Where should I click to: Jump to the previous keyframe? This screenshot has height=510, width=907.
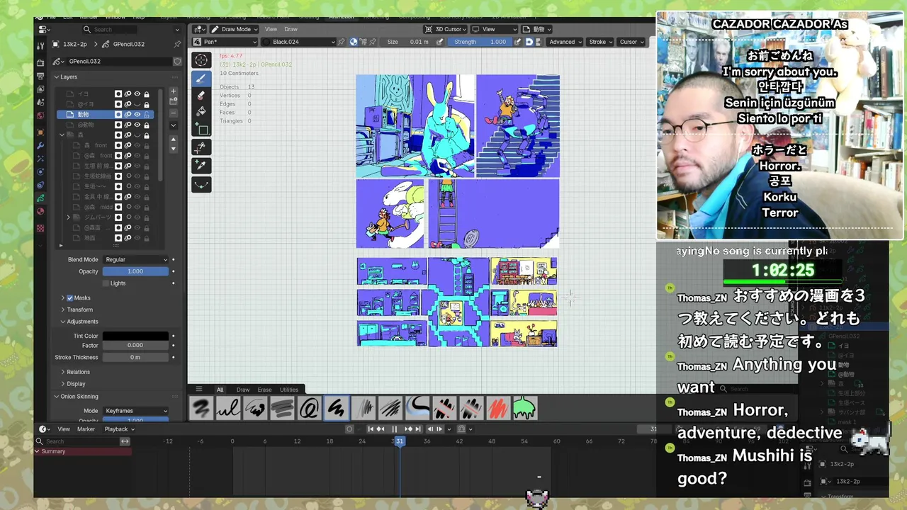pos(381,429)
